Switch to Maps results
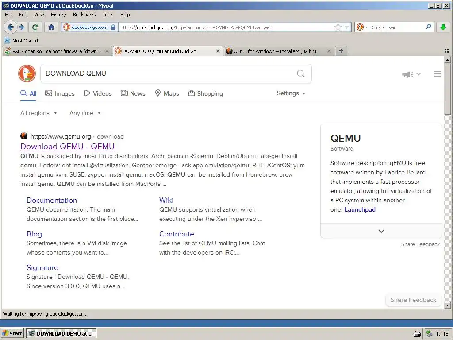The width and height of the screenshot is (453, 340). tap(167, 93)
